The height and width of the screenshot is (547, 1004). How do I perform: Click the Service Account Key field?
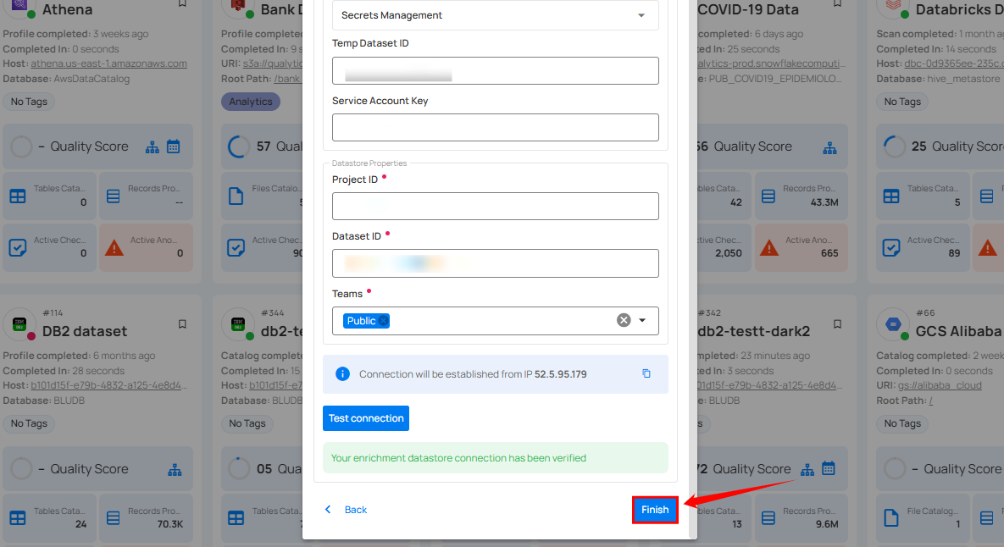496,128
